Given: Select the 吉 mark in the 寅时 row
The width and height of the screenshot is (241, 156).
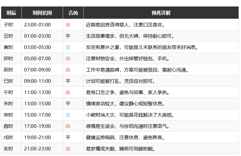Looking at the screenshot, I should (x=68, y=47).
